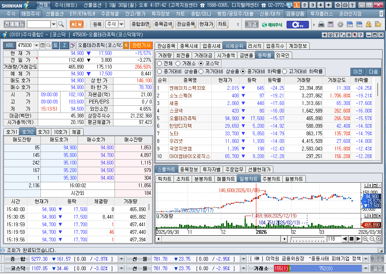Click the orange N badge next to stock name
The height and width of the screenshot is (274, 386).
(x=126, y=45)
